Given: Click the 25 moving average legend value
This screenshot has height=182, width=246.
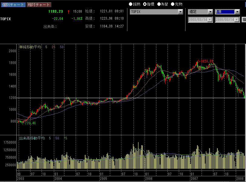Looking at the screenshot, I should point(53,47).
